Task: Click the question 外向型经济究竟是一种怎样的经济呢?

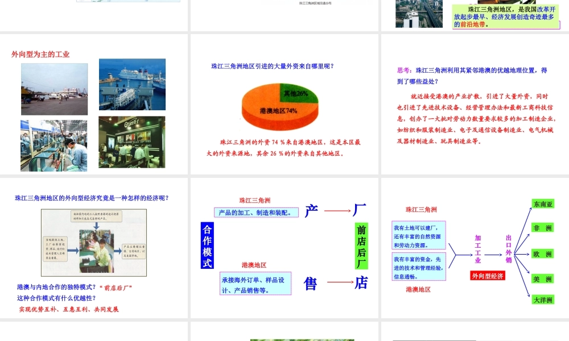Action: tap(92, 198)
